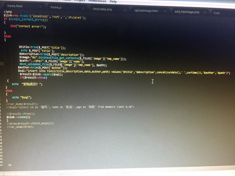Screen dimensions: 235x176
Task: Click the $link->close() line
Action: pos(18,117)
